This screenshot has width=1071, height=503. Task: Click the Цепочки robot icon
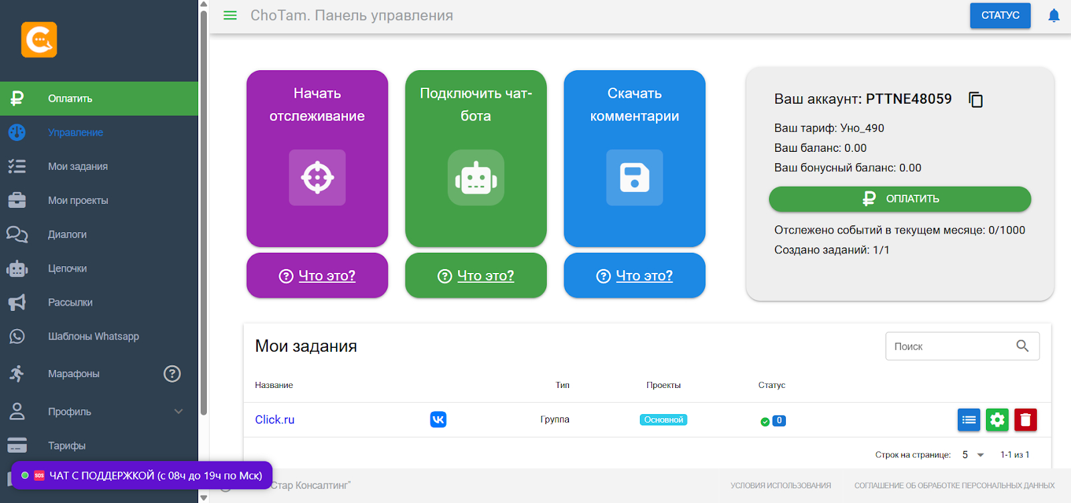pyautogui.click(x=17, y=269)
